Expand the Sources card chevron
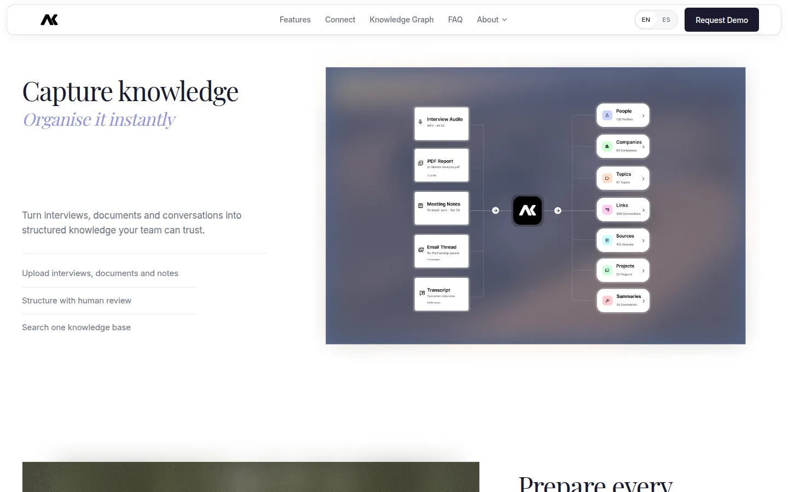Image resolution: width=788 pixels, height=492 pixels. click(643, 241)
